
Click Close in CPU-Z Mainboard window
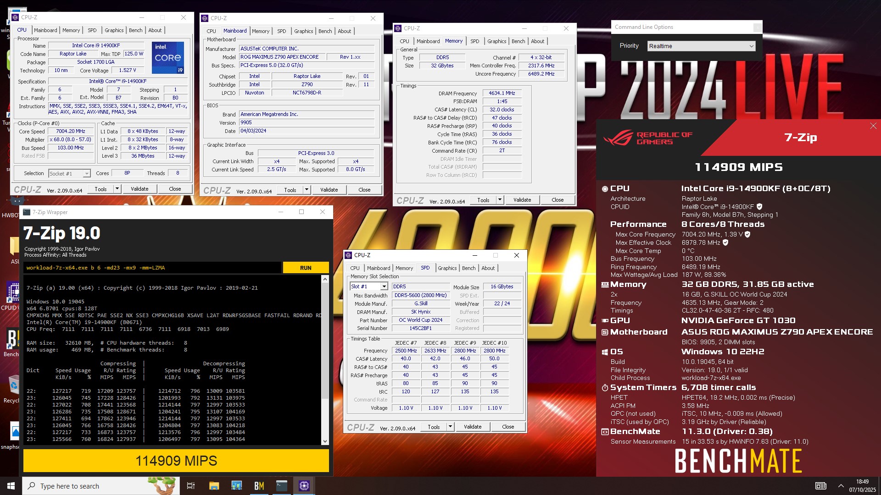tap(364, 190)
